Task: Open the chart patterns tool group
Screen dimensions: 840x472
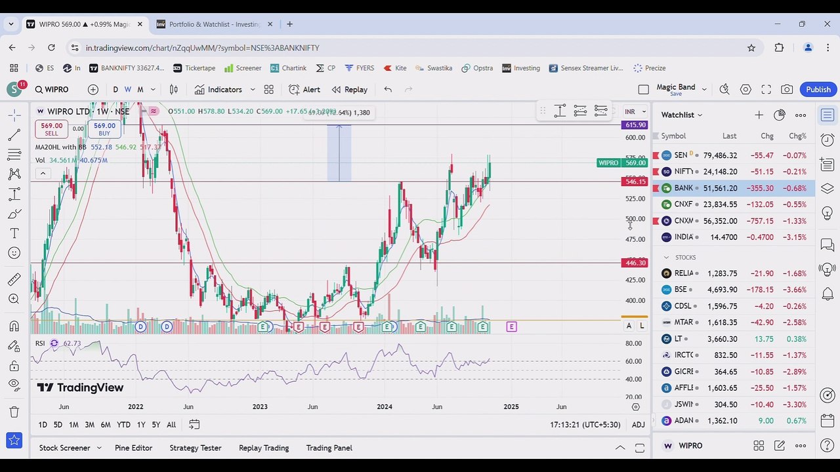Action: click(x=14, y=174)
